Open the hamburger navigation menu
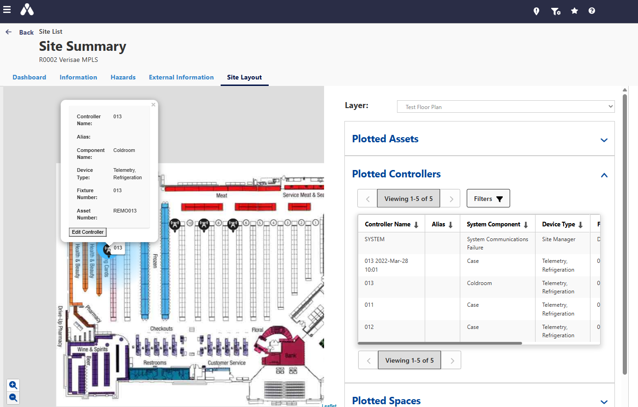Screen dimensions: 638x407 7,10
